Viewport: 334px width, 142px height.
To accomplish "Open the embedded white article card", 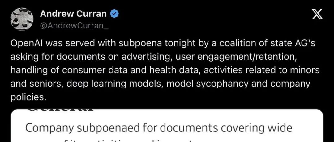I will pyautogui.click(x=167, y=125).
